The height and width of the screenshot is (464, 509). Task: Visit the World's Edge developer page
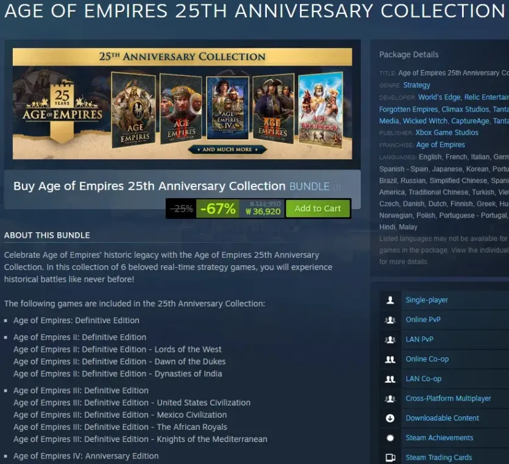pos(439,97)
